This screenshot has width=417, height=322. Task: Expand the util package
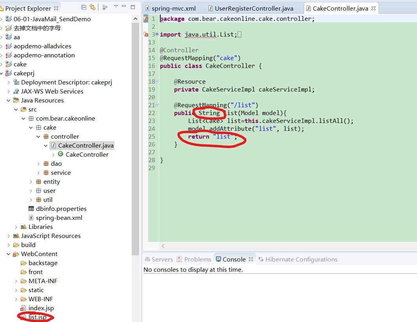click(31, 200)
